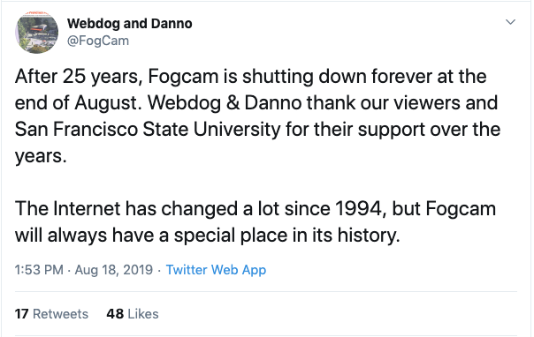Click 'special place in its history' text

[x=286, y=235]
